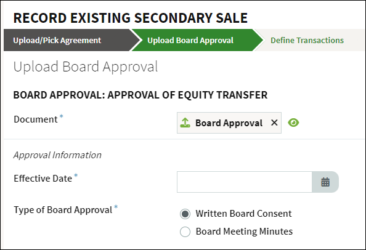366x250 pixels.
Task: Preview document with the green eye icon
Action: (x=293, y=123)
